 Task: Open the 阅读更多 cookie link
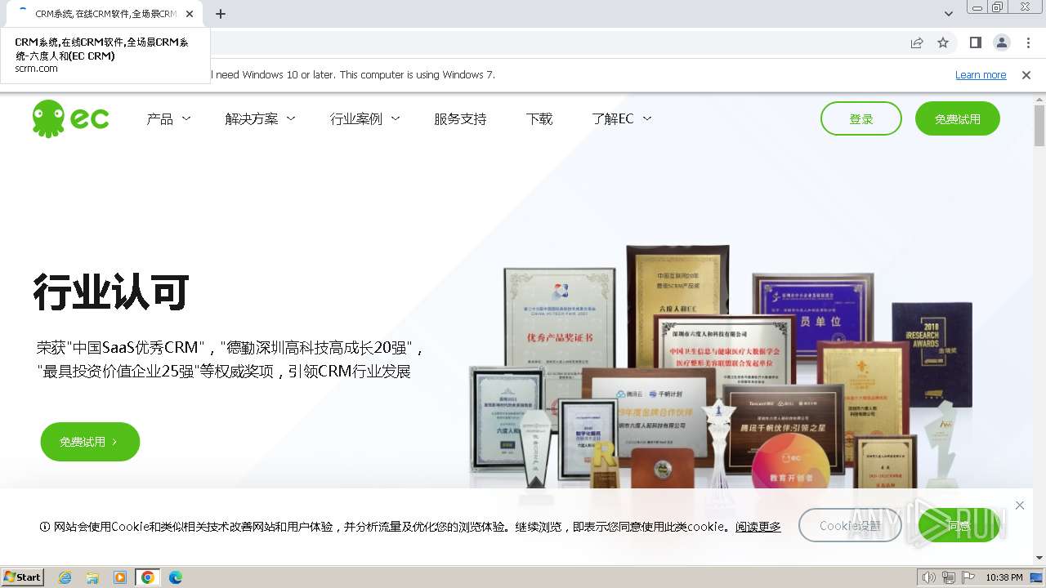(x=758, y=527)
